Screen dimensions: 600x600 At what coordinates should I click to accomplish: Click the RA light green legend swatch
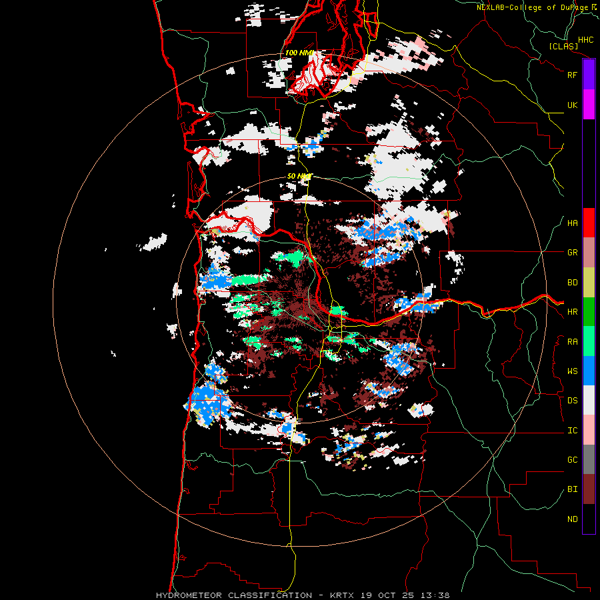(x=589, y=341)
